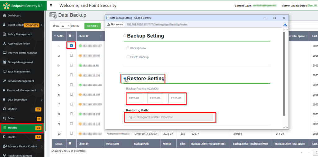Screen dimensions: 318x157
Task: Open the EXPORT dropdown button
Action: pyautogui.click(x=92, y=26)
